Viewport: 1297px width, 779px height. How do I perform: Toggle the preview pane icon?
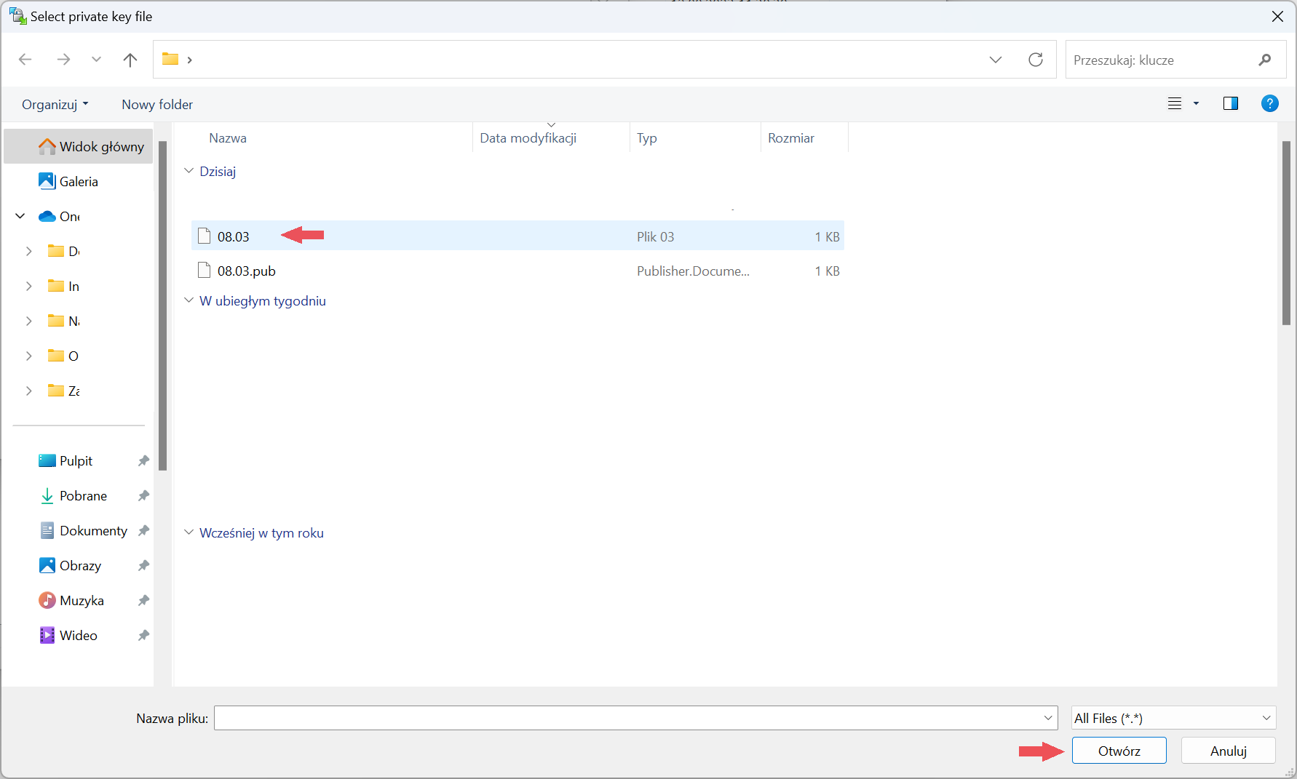(x=1230, y=103)
